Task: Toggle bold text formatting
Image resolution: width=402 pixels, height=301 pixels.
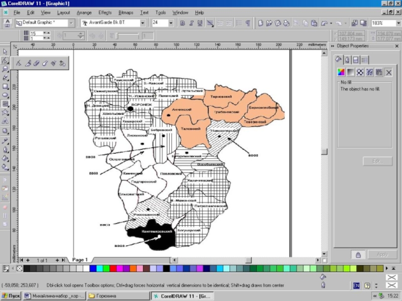Action: (x=183, y=23)
